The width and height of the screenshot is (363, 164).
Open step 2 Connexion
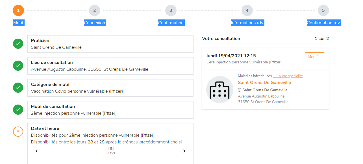tap(95, 10)
